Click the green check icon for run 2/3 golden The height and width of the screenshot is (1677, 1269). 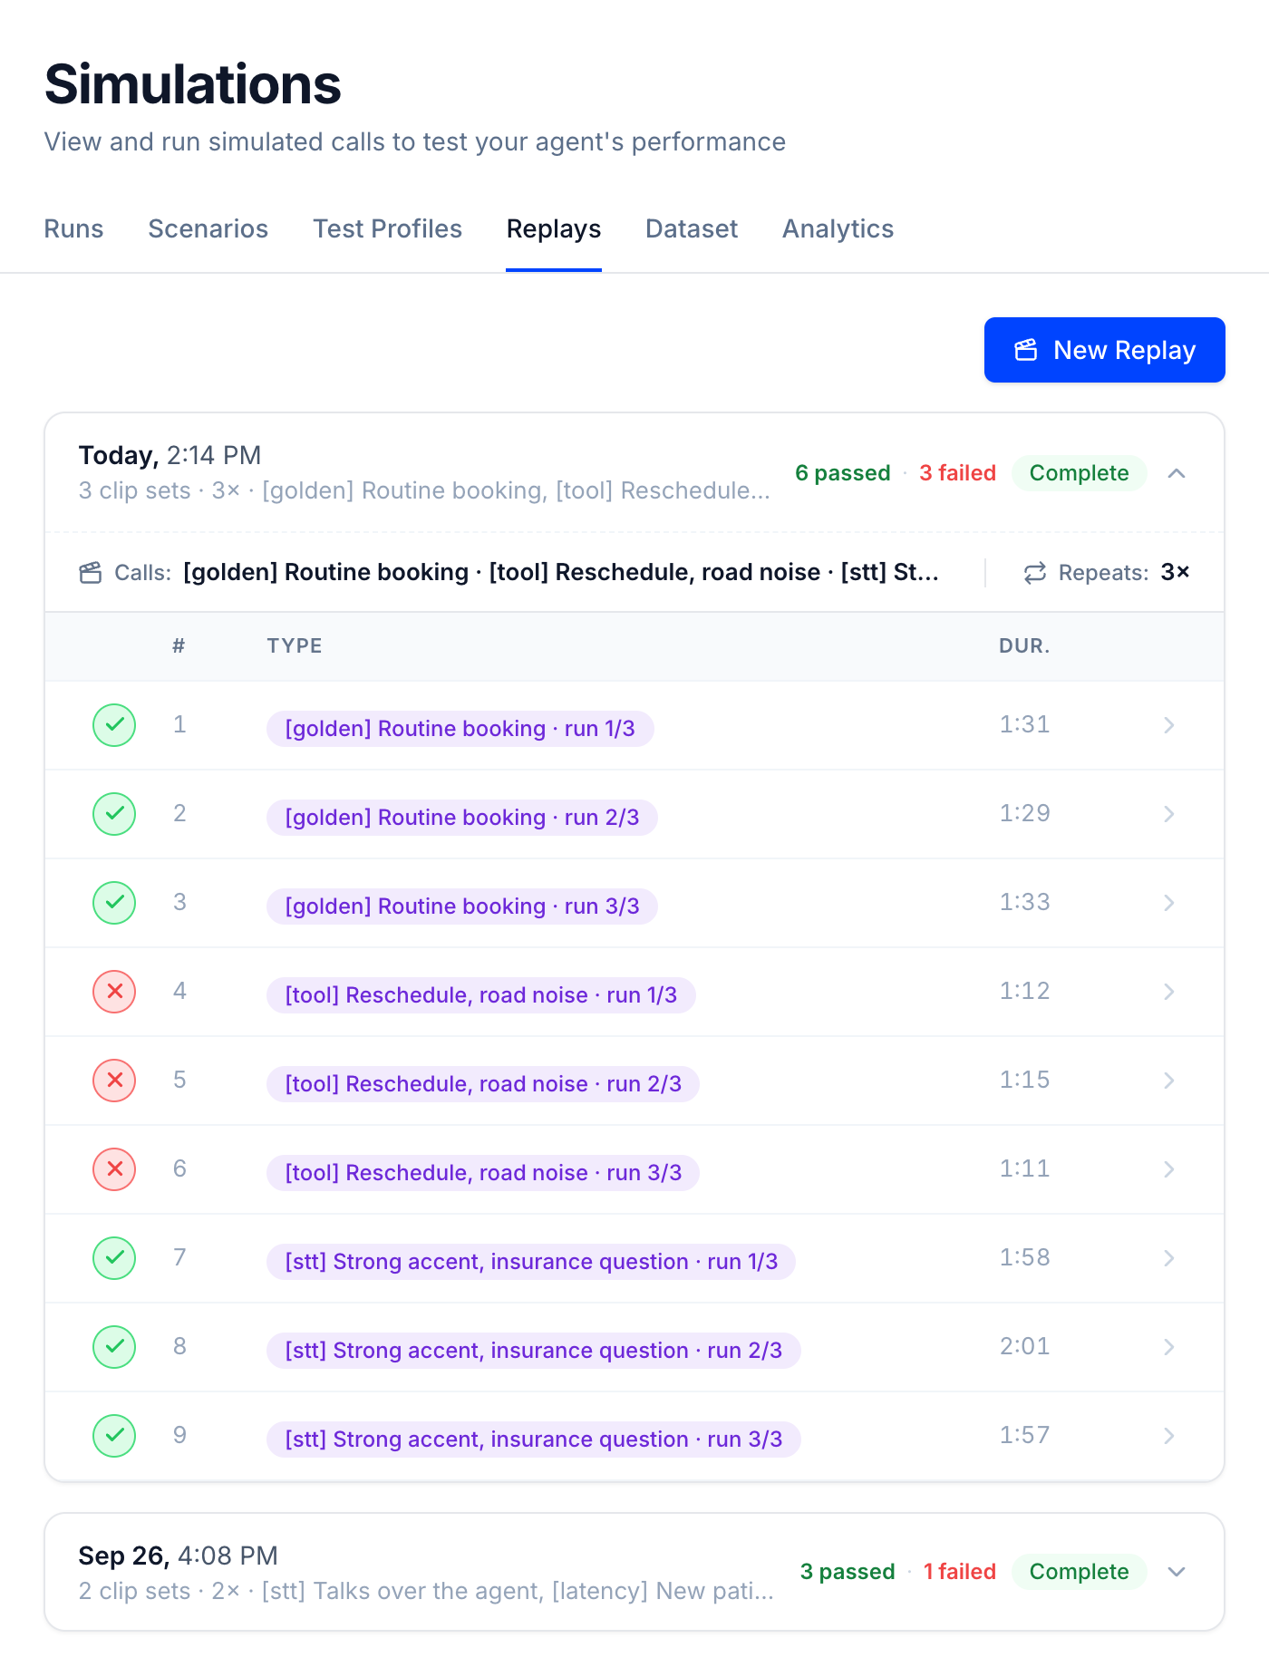coord(114,814)
